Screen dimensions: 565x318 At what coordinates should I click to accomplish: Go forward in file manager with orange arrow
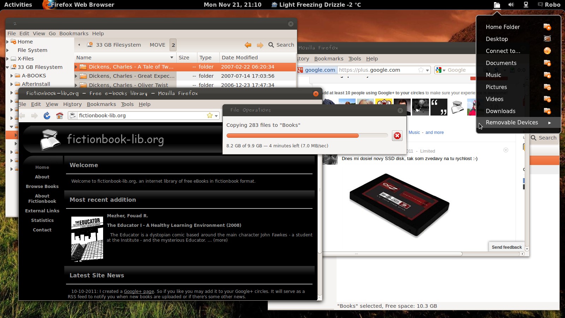260,45
